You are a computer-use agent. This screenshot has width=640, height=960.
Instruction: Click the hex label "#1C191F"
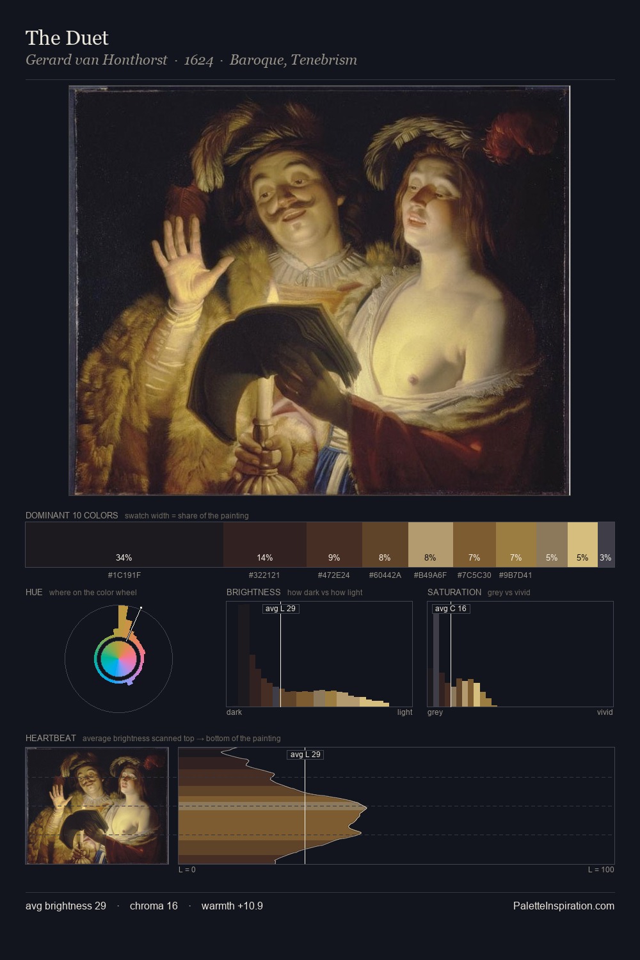(124, 575)
